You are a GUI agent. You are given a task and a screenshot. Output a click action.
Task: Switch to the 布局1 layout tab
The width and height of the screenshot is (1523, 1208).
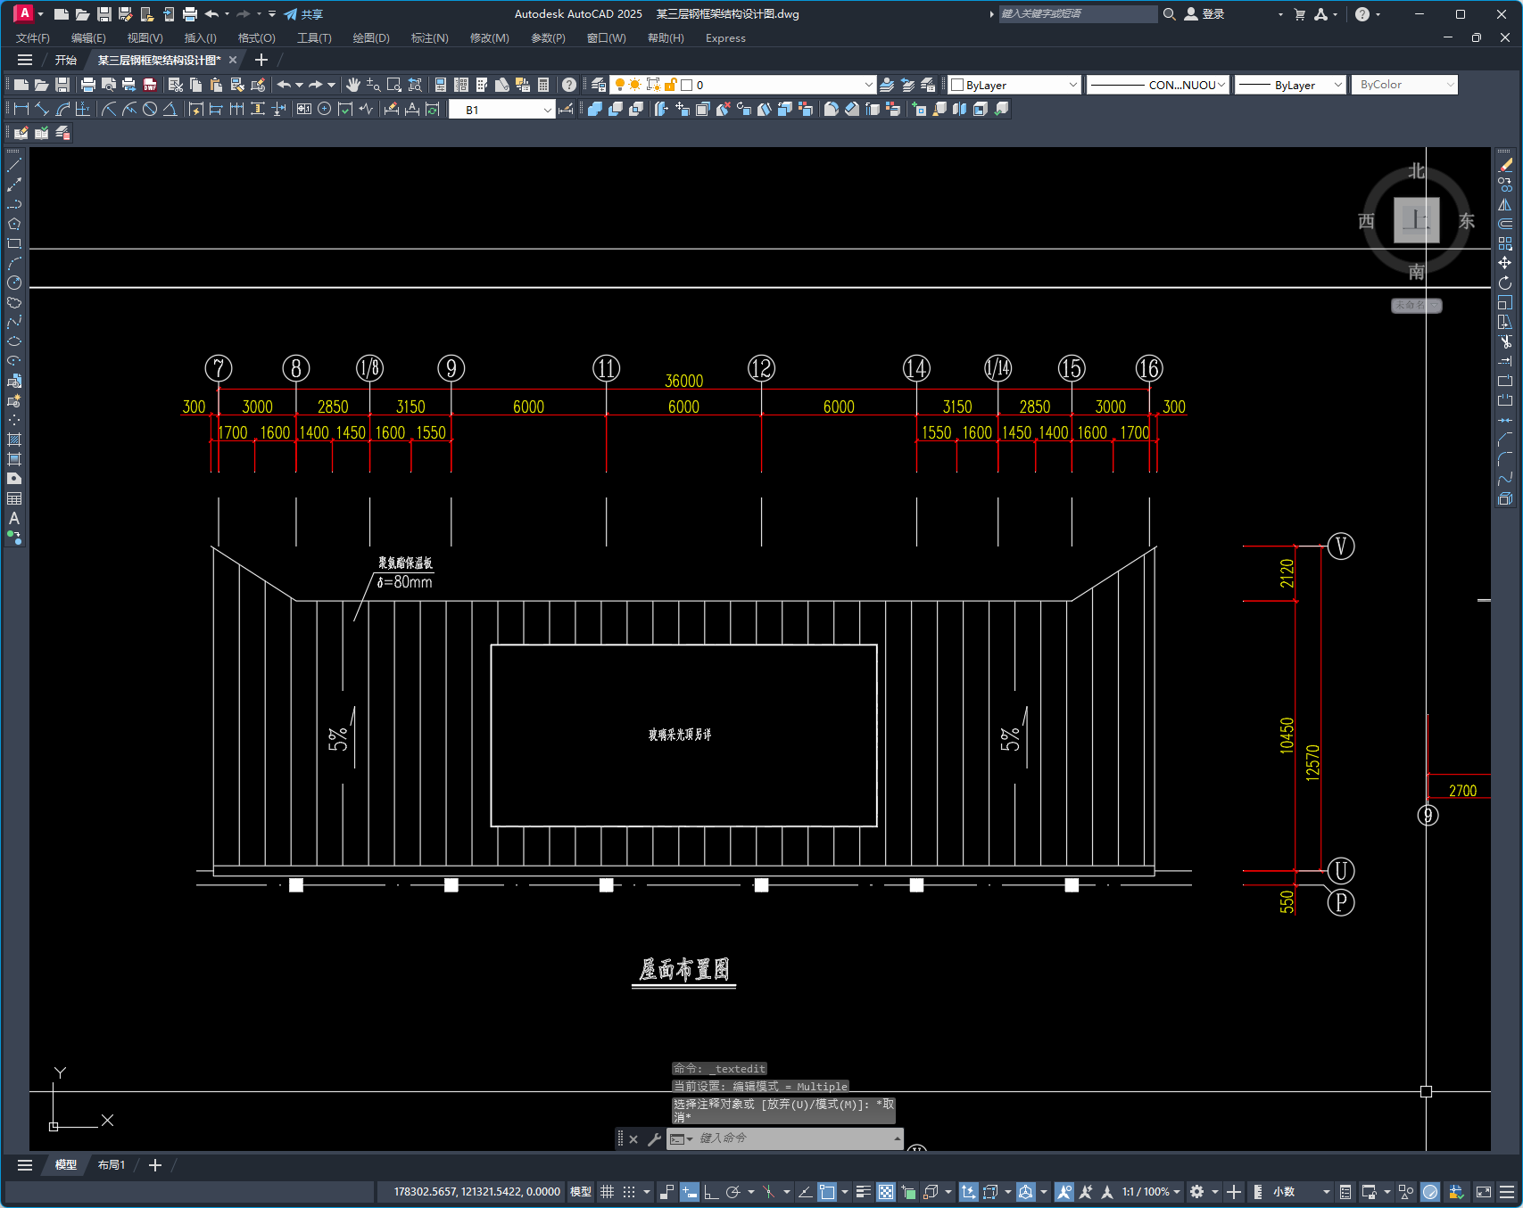(x=112, y=1165)
